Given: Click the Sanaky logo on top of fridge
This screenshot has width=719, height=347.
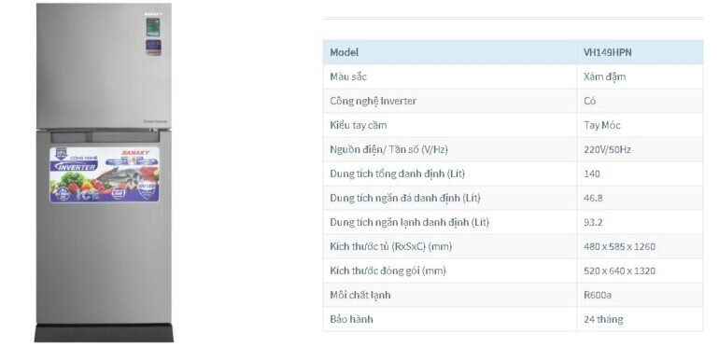Looking at the screenshot, I should pyautogui.click(x=153, y=14).
